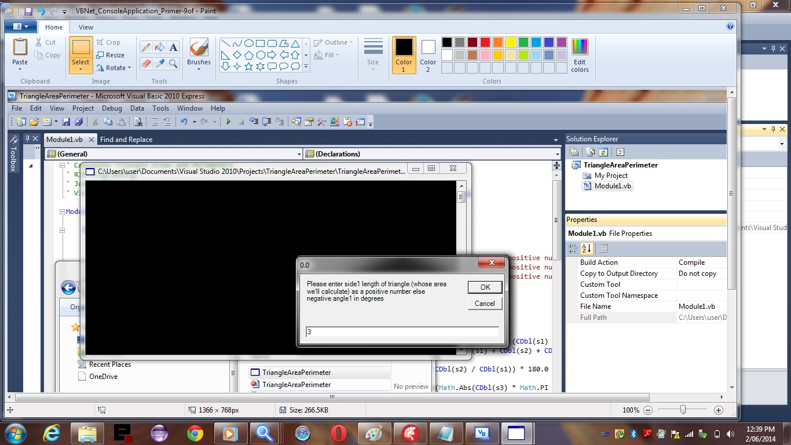Image resolution: width=791 pixels, height=445 pixels.
Task: Select the Eraser tool
Action: coord(146,63)
